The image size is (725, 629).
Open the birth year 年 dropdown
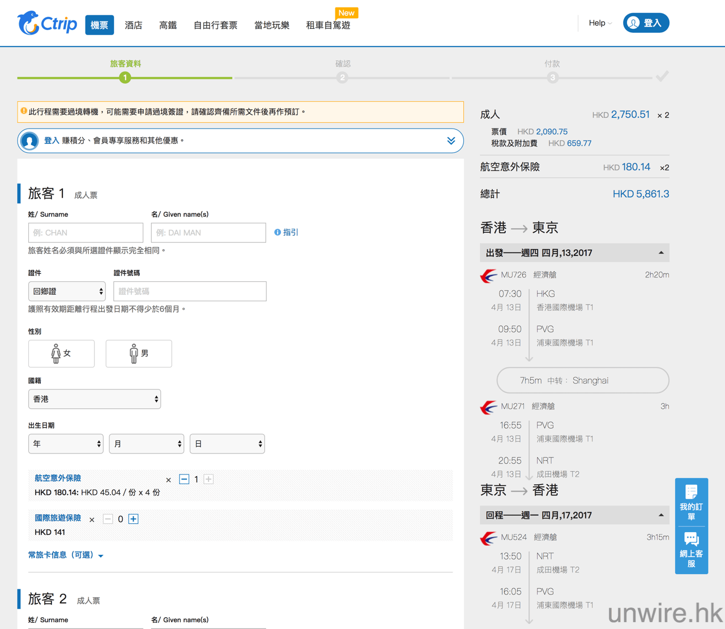pyautogui.click(x=66, y=444)
